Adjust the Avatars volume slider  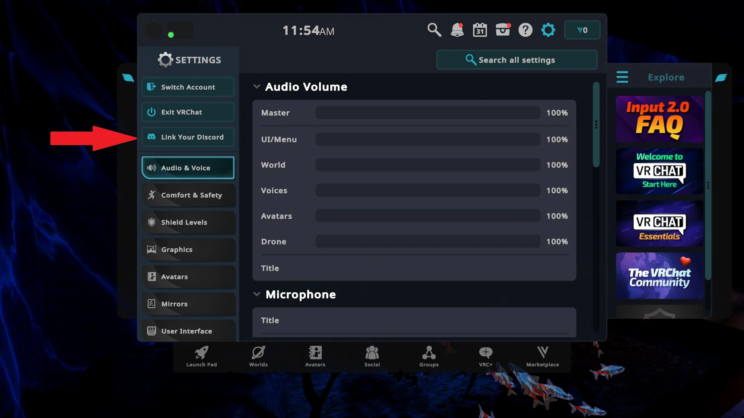point(428,216)
